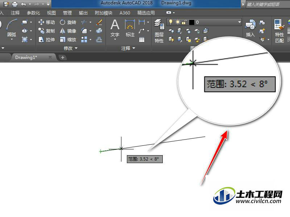Click the Save As icon in quick access toolbar

pos(6,4)
